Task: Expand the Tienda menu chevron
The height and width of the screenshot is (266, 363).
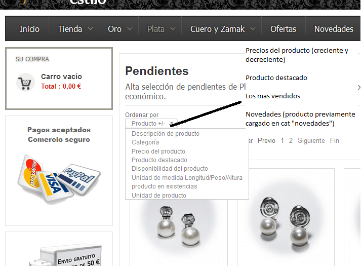Action: [x=91, y=29]
